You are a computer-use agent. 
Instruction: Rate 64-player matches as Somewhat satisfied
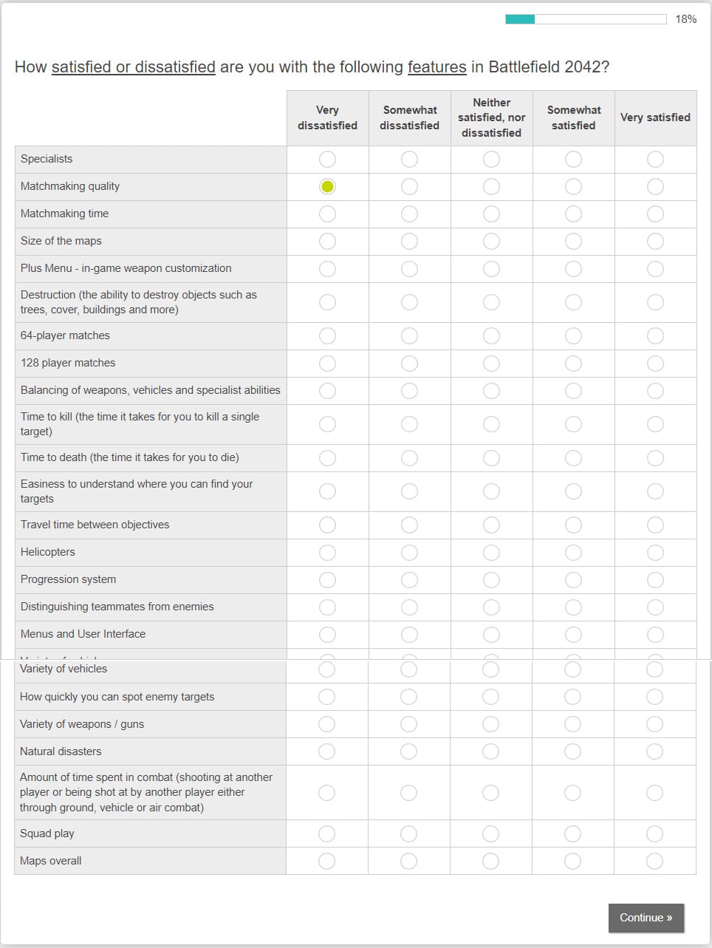pos(573,336)
